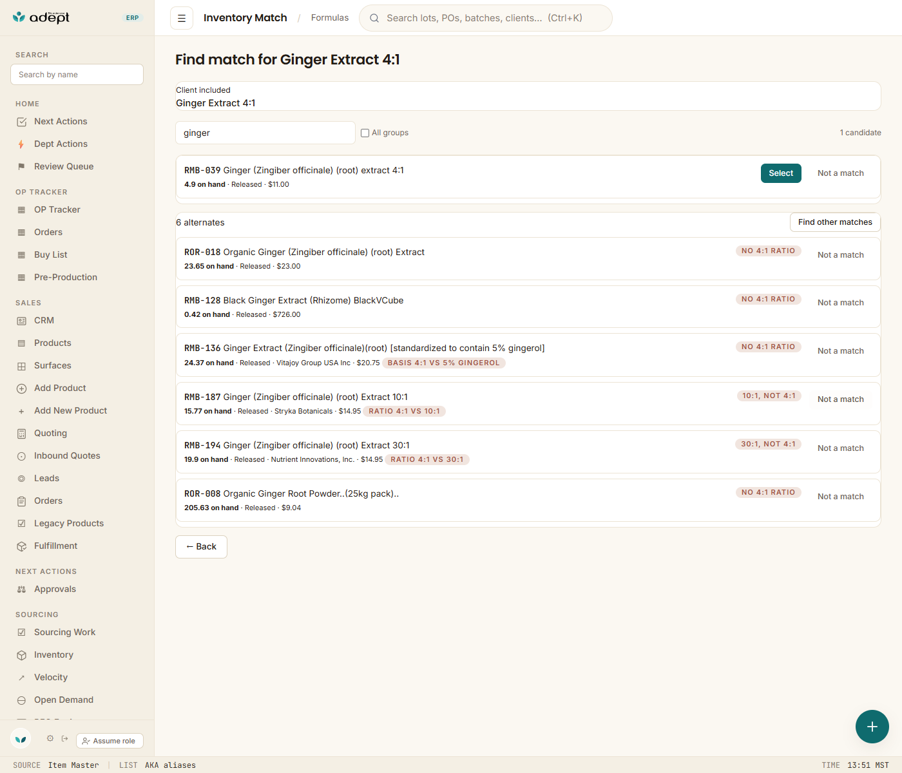902x773 pixels.
Task: Open the Formulas breadcrumb tab
Action: pyautogui.click(x=330, y=18)
